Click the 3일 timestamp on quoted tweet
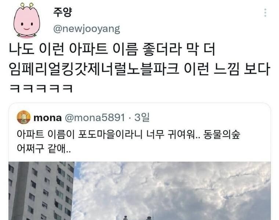Screen dimensions: 279x220 [142, 117]
